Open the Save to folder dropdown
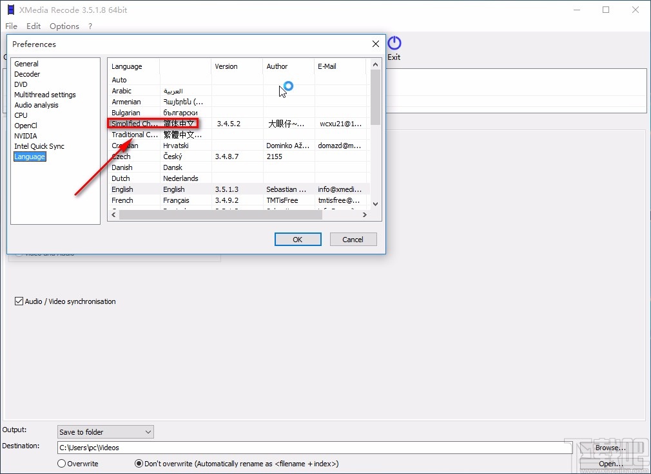This screenshot has width=651, height=474. 105,431
